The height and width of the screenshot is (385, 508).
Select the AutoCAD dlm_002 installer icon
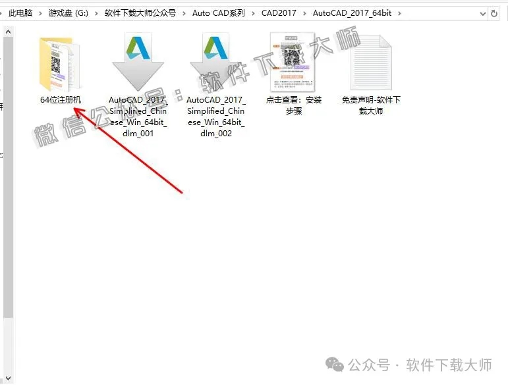(215, 61)
